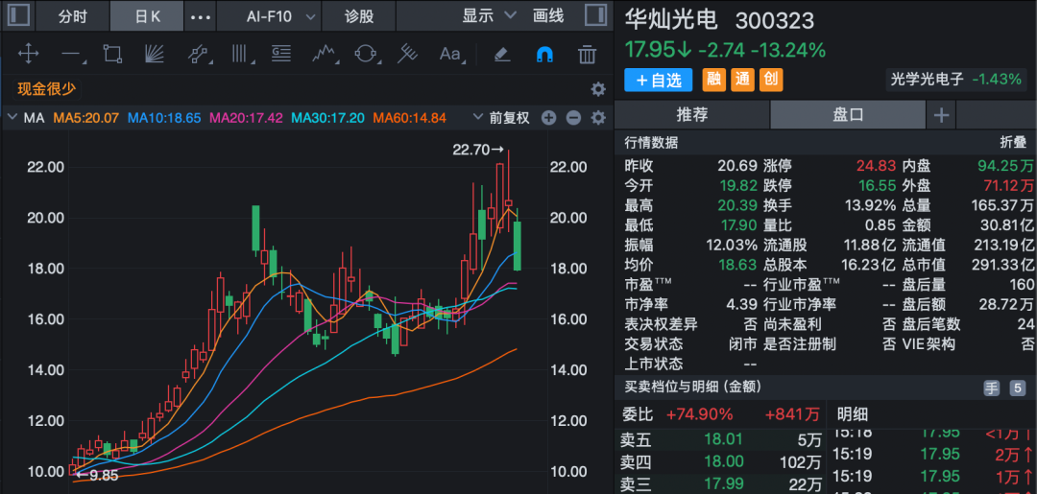Image resolution: width=1037 pixels, height=494 pixels.
Task: Delete drawings with the trash icon
Action: coord(587,54)
